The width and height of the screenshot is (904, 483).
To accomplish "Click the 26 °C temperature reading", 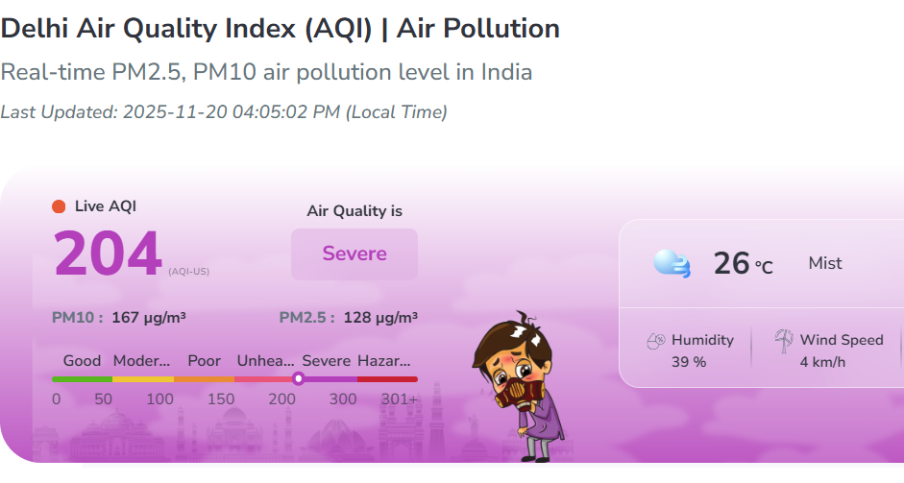I will (743, 263).
